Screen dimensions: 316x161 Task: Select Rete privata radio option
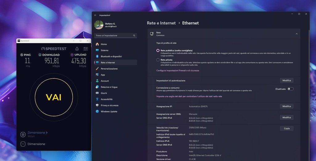pyautogui.click(x=158, y=60)
